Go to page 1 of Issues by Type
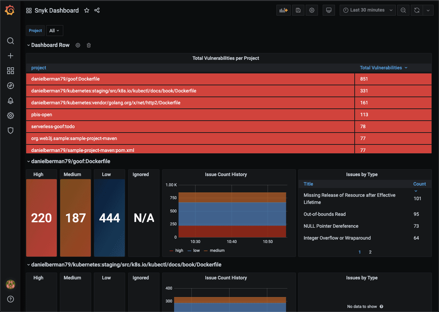 tap(360, 252)
